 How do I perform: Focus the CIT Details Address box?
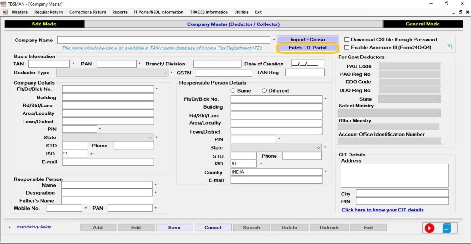click(394, 176)
